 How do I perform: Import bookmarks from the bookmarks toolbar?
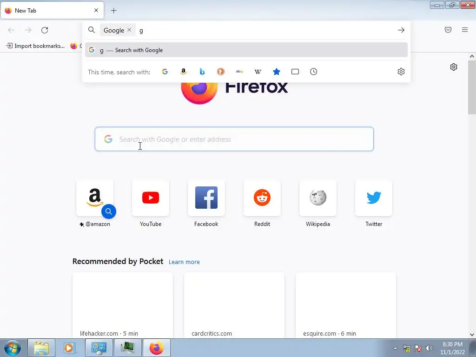click(35, 46)
